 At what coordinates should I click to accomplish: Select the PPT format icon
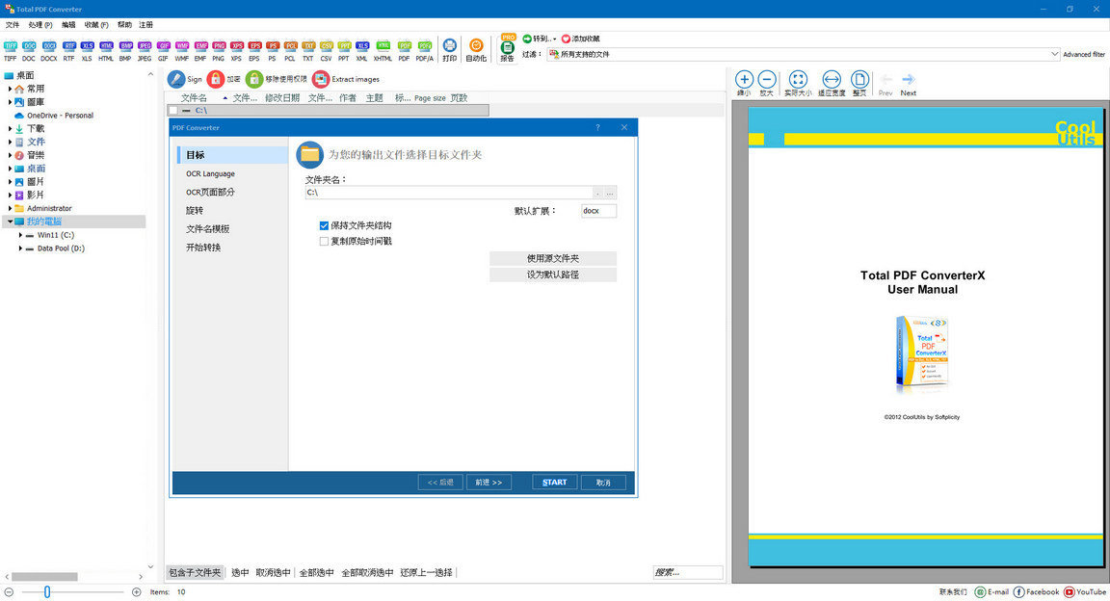pos(344,49)
